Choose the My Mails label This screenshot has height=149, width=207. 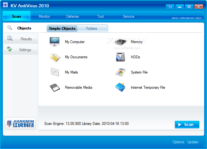tap(71, 72)
